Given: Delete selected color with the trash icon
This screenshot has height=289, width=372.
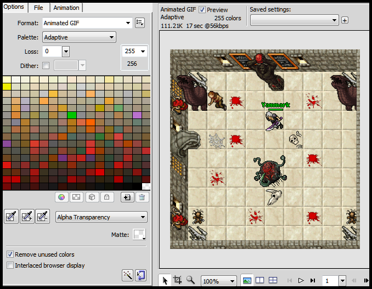Looking at the screenshot, I should [142, 197].
